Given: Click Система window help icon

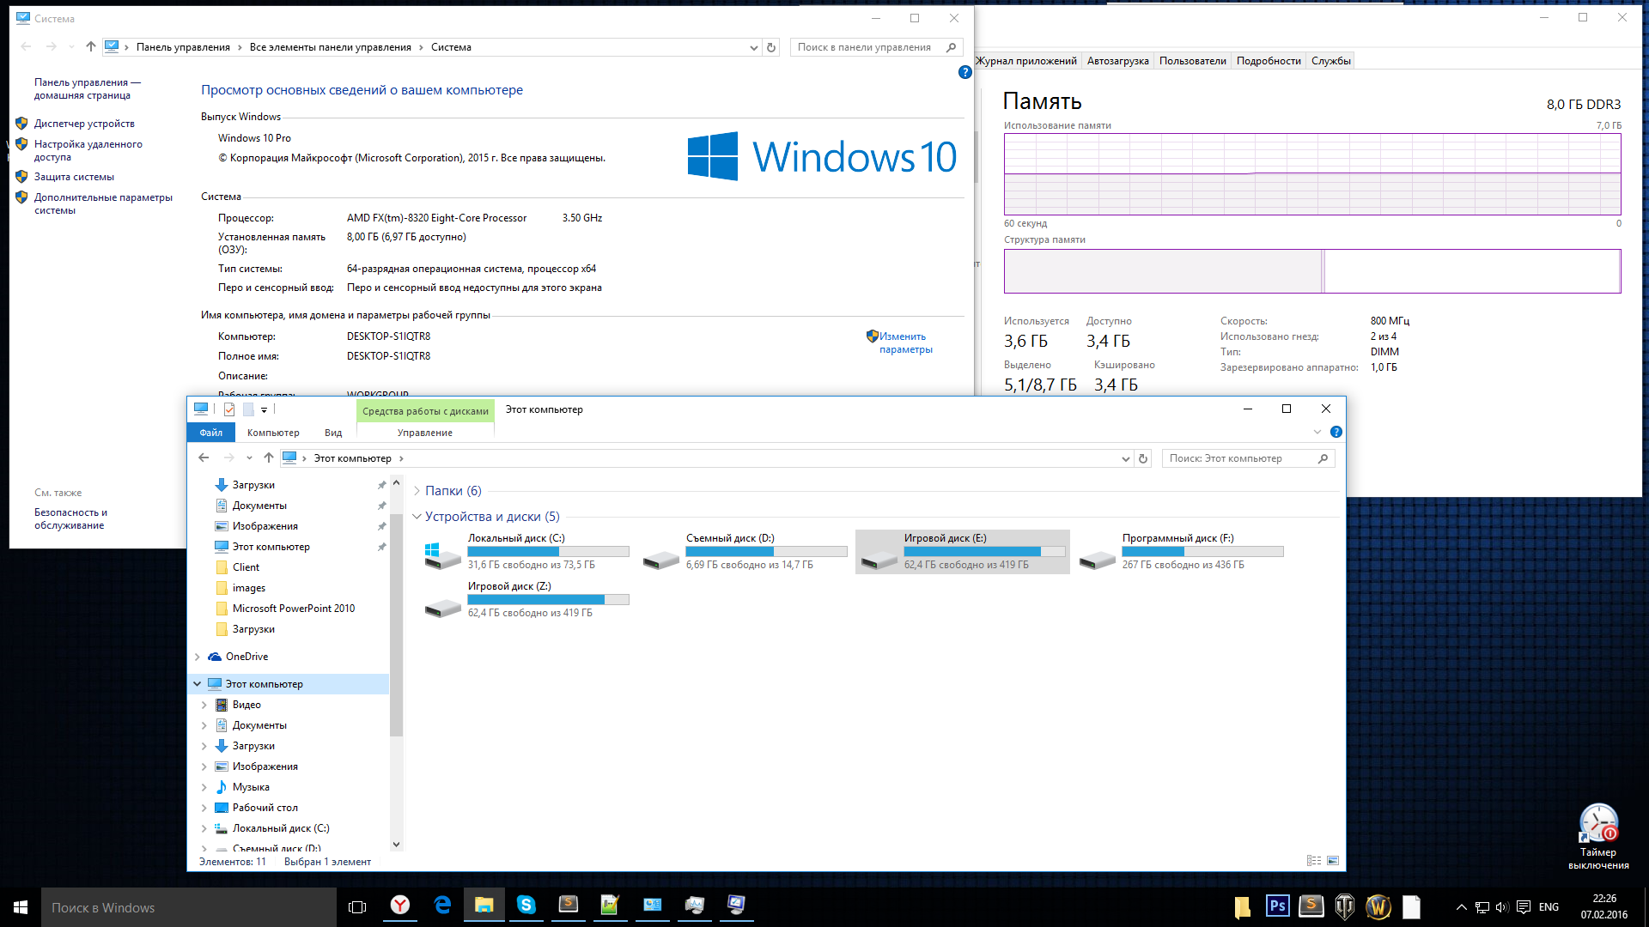Looking at the screenshot, I should click(x=964, y=72).
